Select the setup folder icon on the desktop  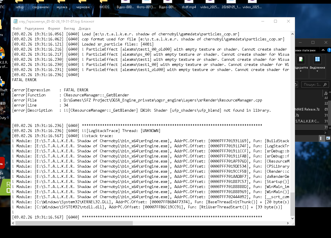[20, 4]
